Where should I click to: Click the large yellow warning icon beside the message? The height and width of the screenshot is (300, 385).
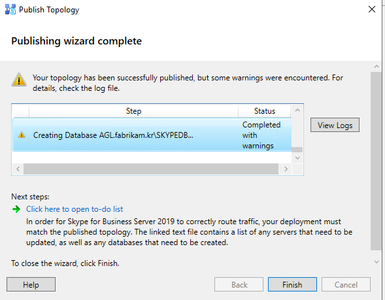pyautogui.click(x=19, y=80)
